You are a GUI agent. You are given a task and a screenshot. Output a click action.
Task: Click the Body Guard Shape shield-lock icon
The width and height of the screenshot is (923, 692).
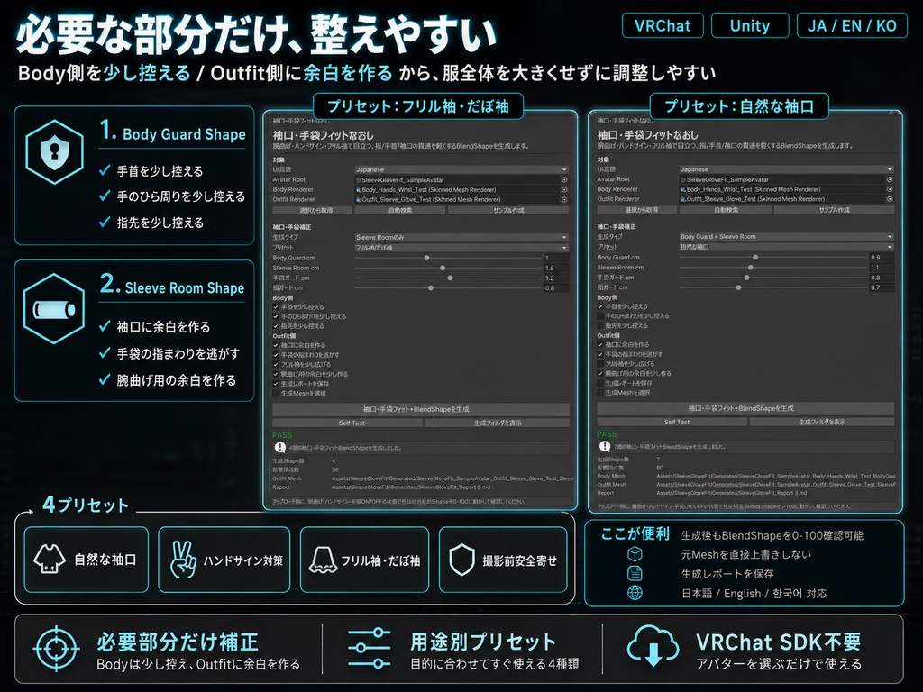54,152
